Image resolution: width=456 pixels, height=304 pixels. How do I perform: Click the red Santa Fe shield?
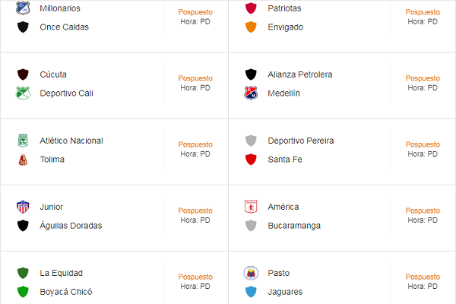click(x=251, y=160)
